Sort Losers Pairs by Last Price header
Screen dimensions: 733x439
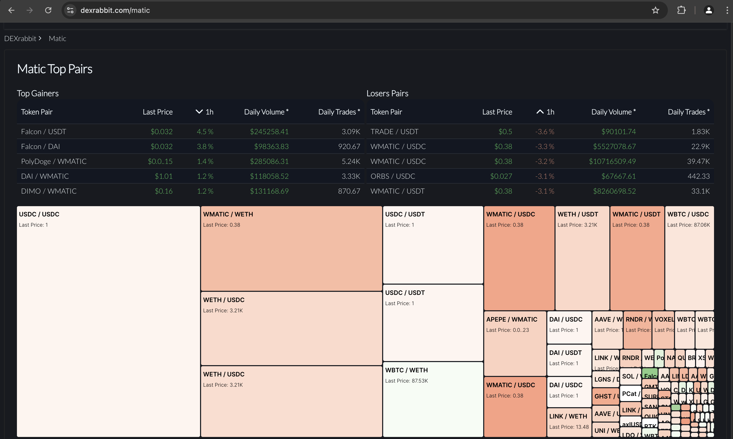[497, 112]
